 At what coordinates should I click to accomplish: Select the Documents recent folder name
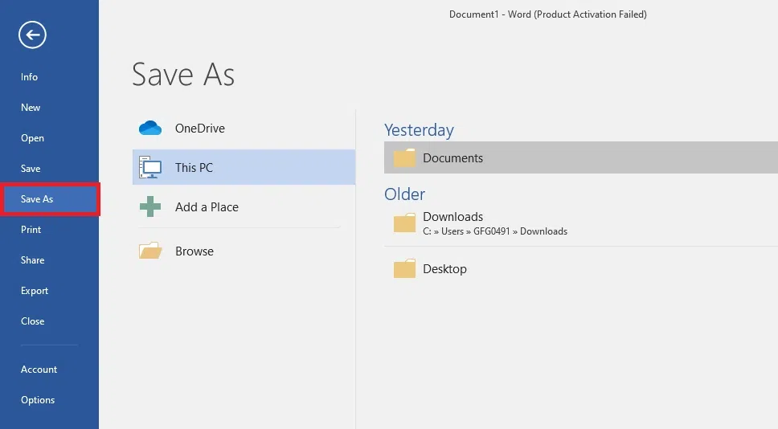[x=453, y=157]
